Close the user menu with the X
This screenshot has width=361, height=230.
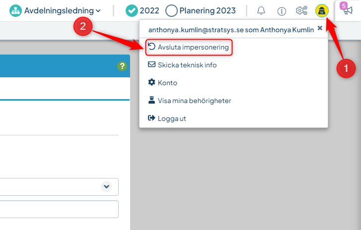(320, 28)
